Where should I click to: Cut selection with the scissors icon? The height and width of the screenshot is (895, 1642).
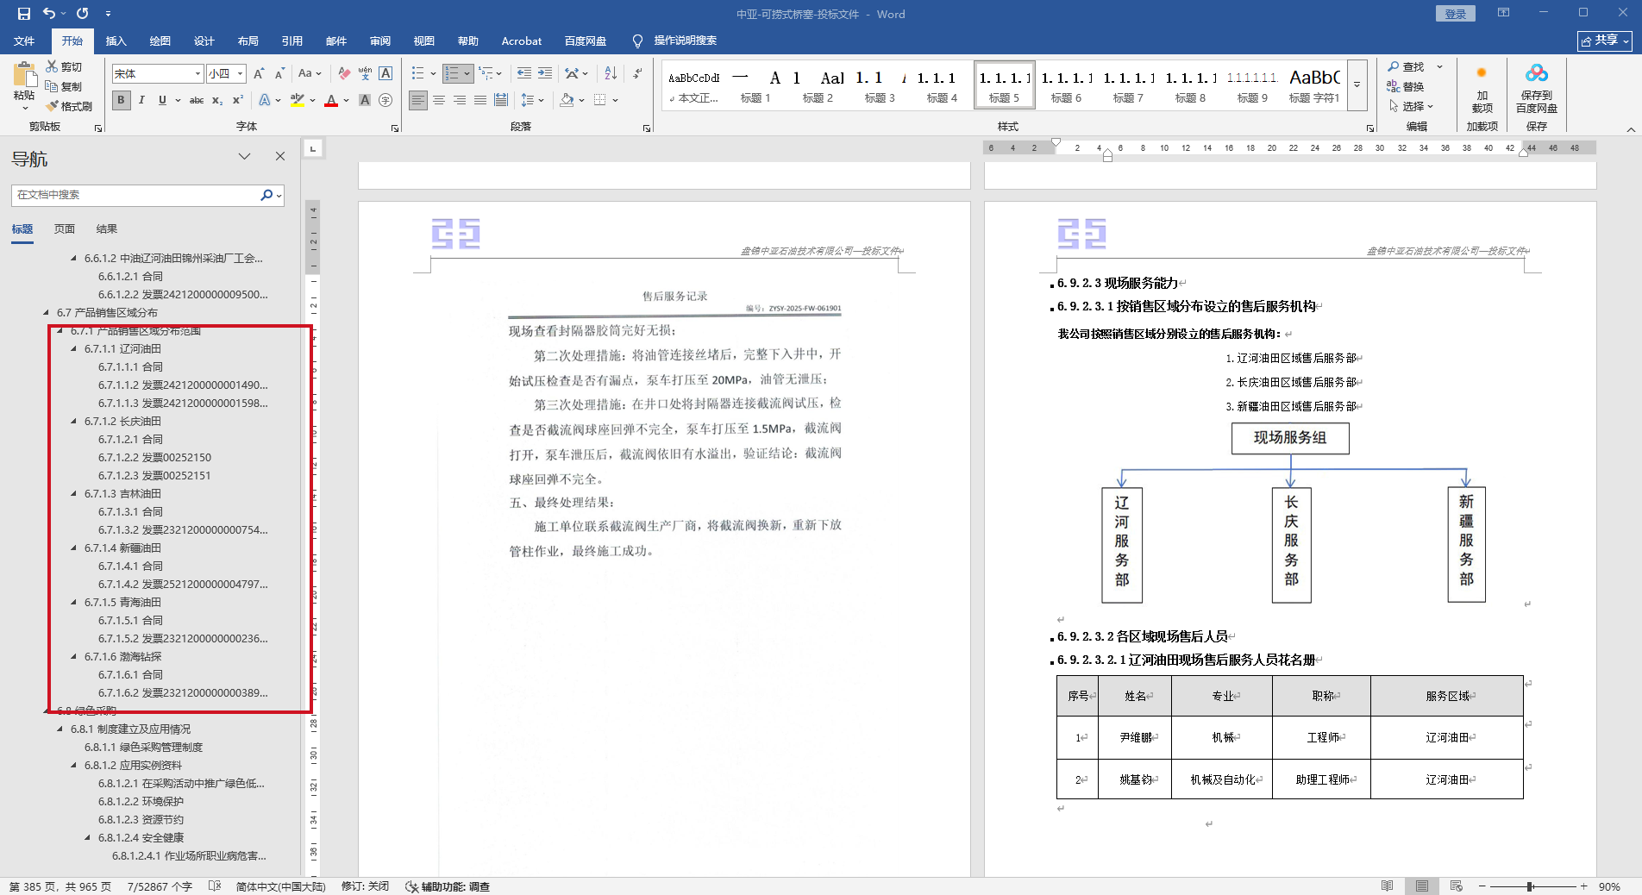(53, 67)
